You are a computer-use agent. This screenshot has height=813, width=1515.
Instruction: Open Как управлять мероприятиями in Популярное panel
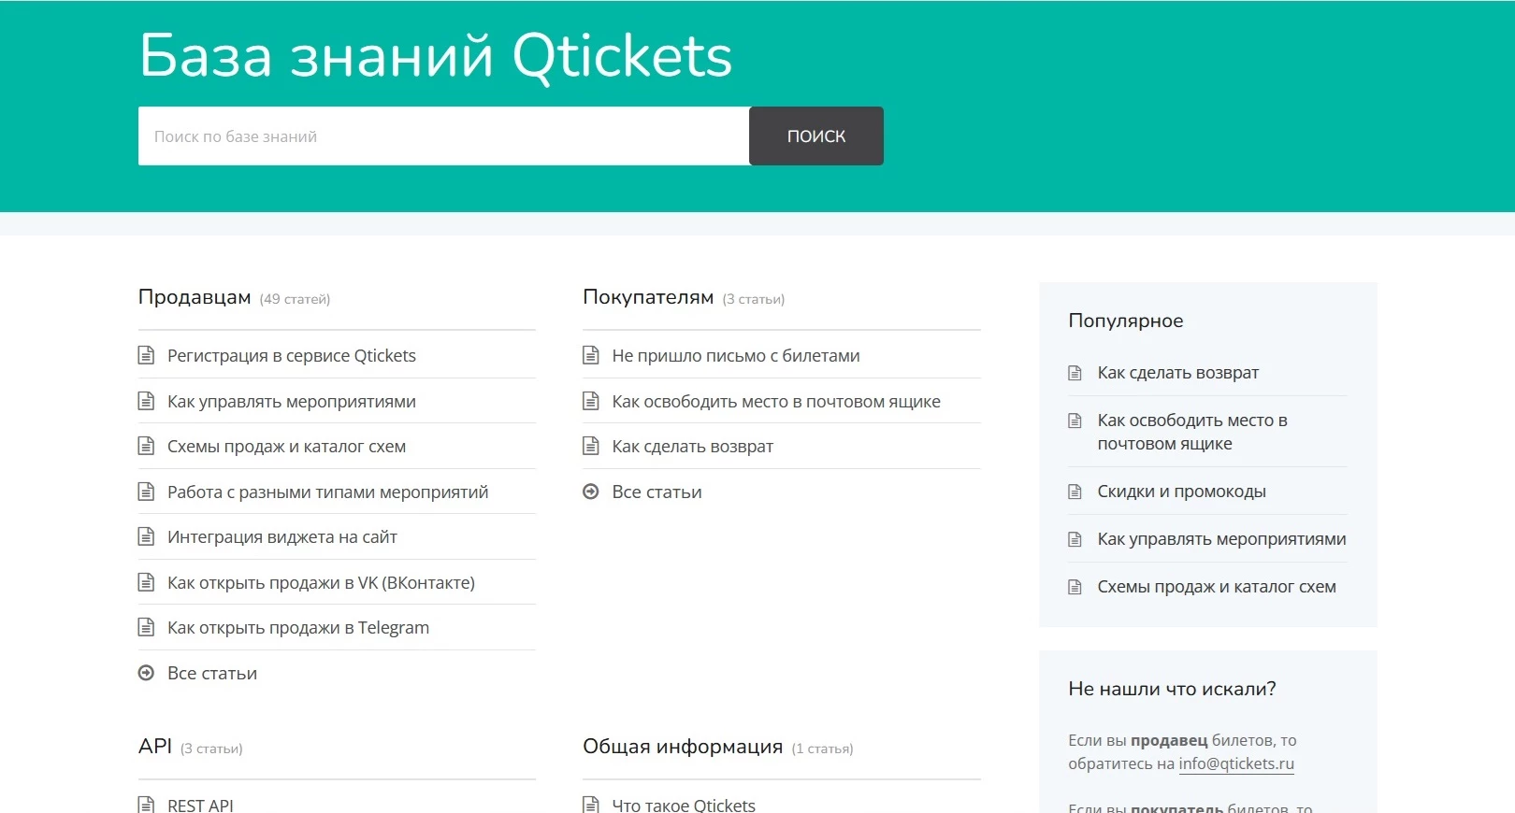point(1222,538)
